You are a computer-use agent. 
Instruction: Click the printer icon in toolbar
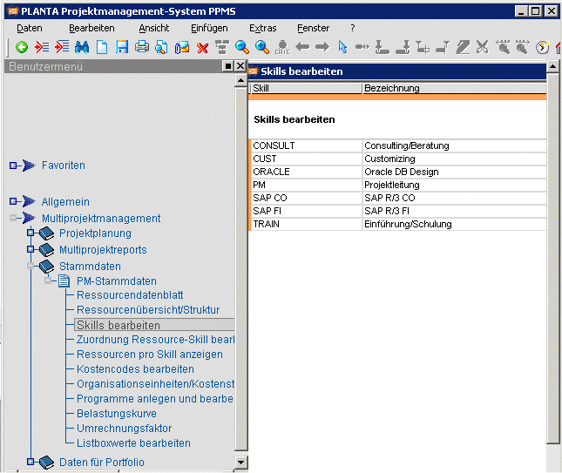pos(142,47)
